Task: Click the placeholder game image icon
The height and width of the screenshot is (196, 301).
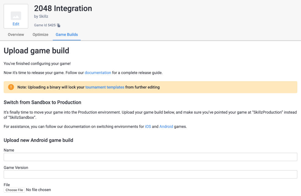Action: tap(16, 16)
